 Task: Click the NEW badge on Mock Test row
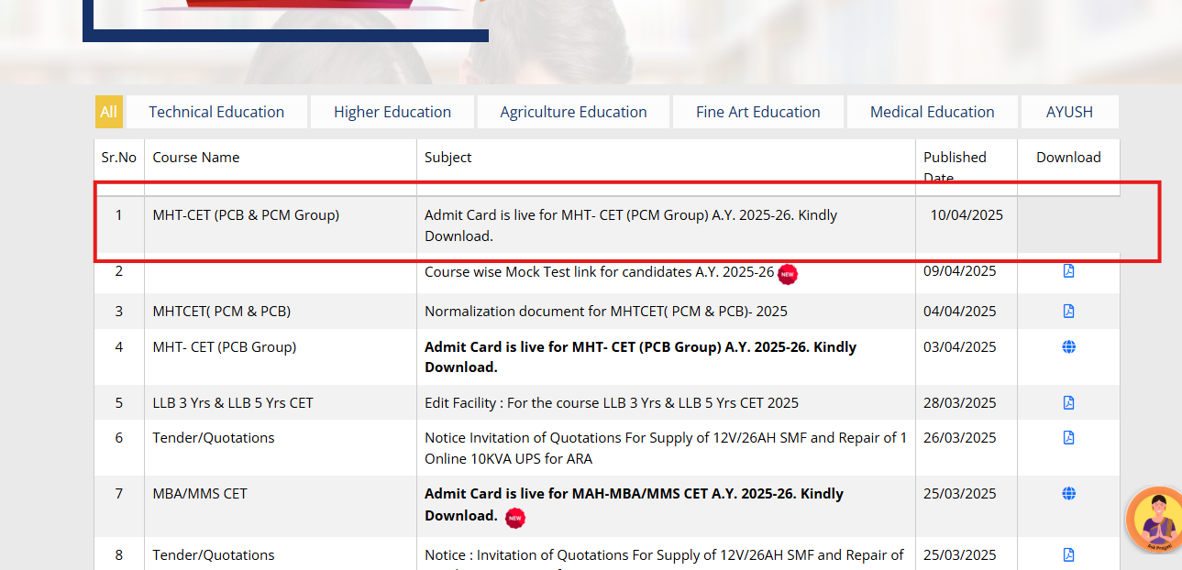pos(787,274)
